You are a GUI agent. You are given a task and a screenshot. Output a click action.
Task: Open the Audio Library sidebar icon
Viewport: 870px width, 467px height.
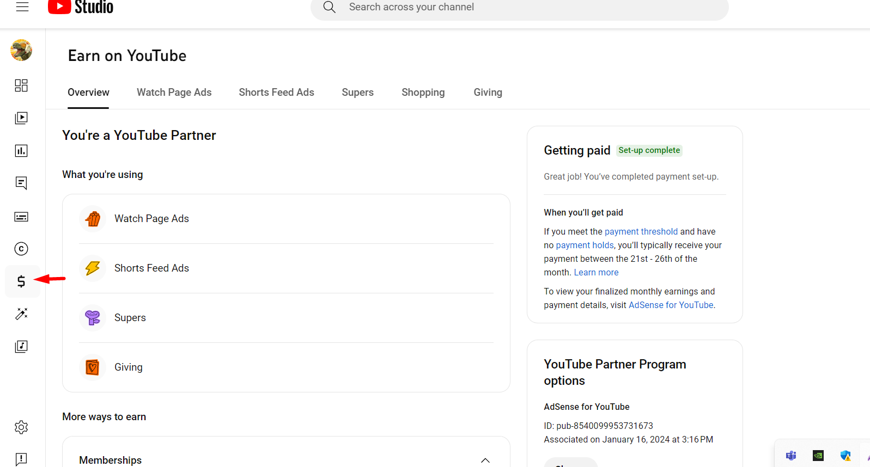coord(21,347)
